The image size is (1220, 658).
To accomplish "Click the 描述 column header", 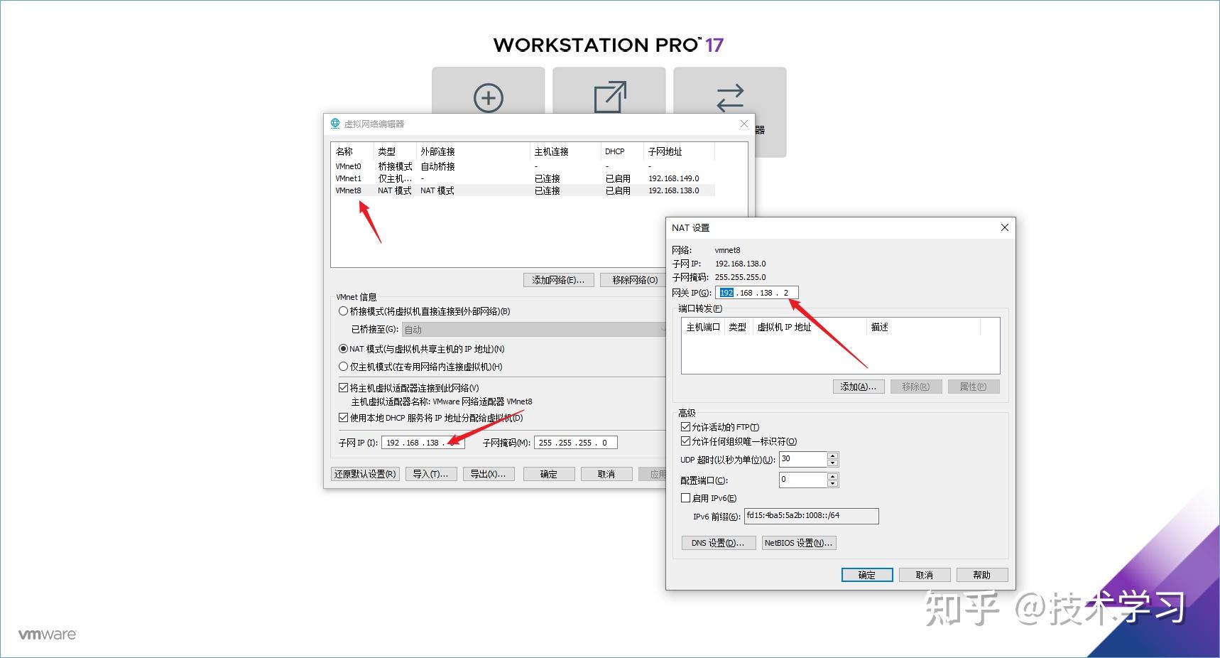I will coord(880,327).
